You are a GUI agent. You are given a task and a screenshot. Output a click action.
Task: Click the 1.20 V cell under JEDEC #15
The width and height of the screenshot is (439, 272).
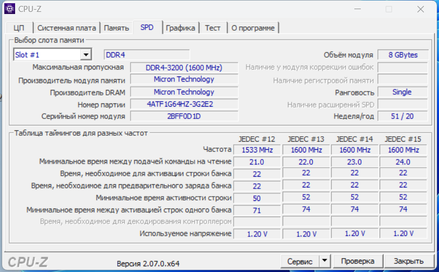tap(403, 233)
